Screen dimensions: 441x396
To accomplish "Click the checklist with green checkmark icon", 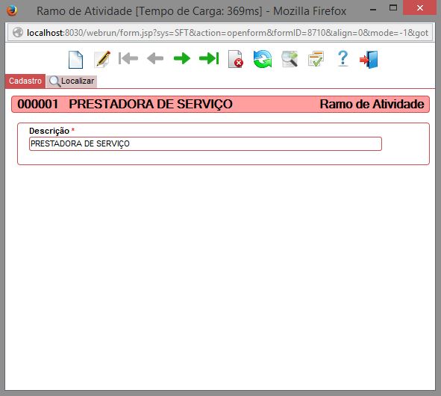I will [316, 59].
